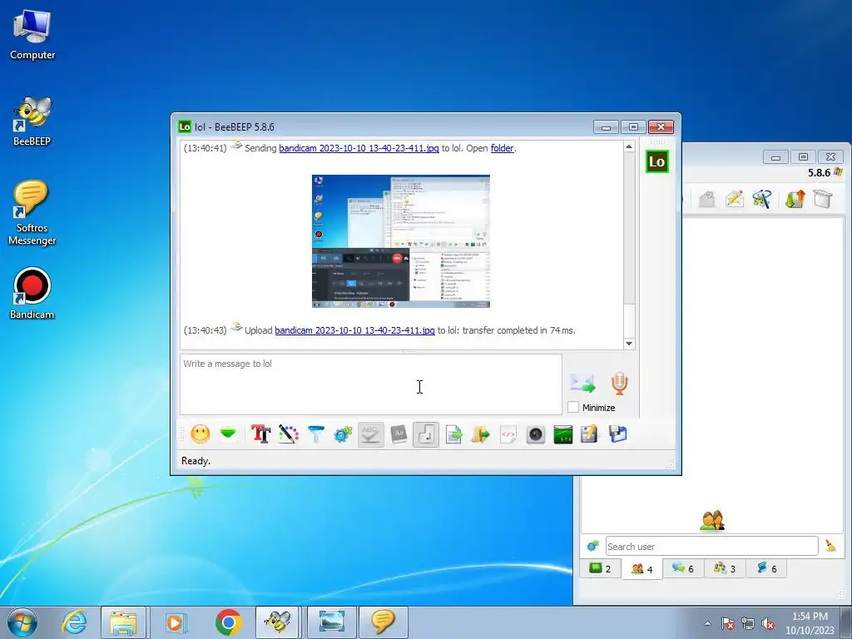Switch to green screen tab labeled 2
Screen dimensions: 852x639
(x=601, y=568)
